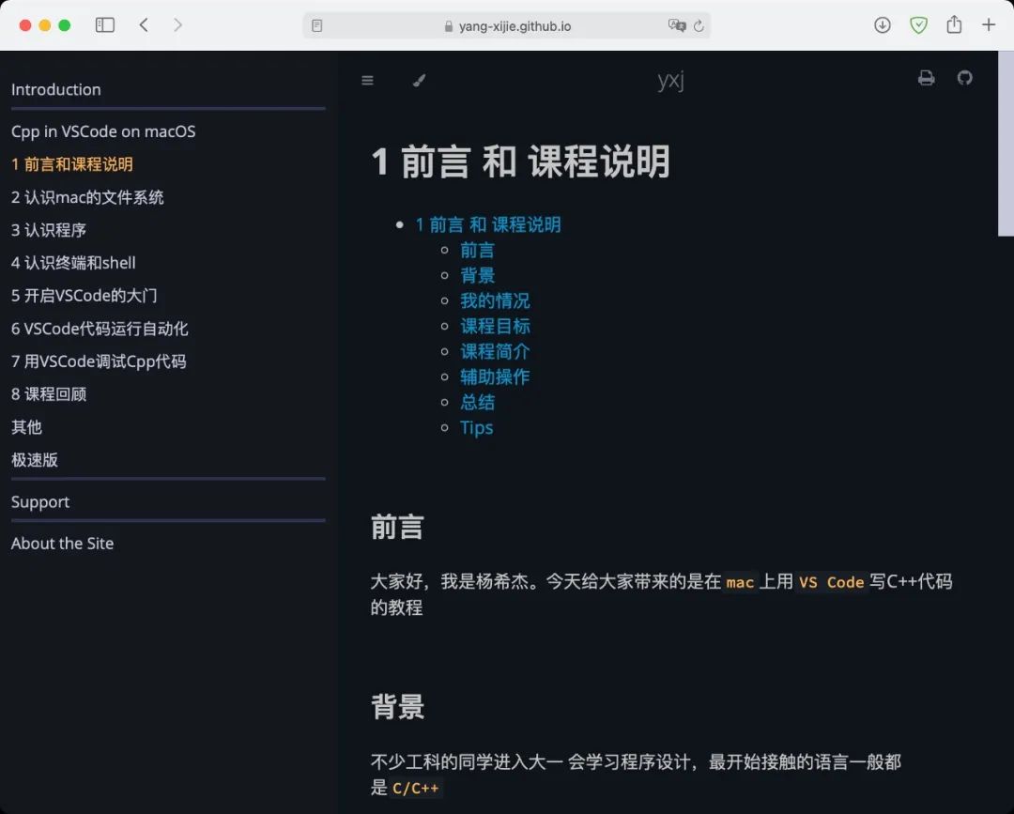1014x814 pixels.
Task: Toggle Safari sidebar panel icon
Action: 105,25
